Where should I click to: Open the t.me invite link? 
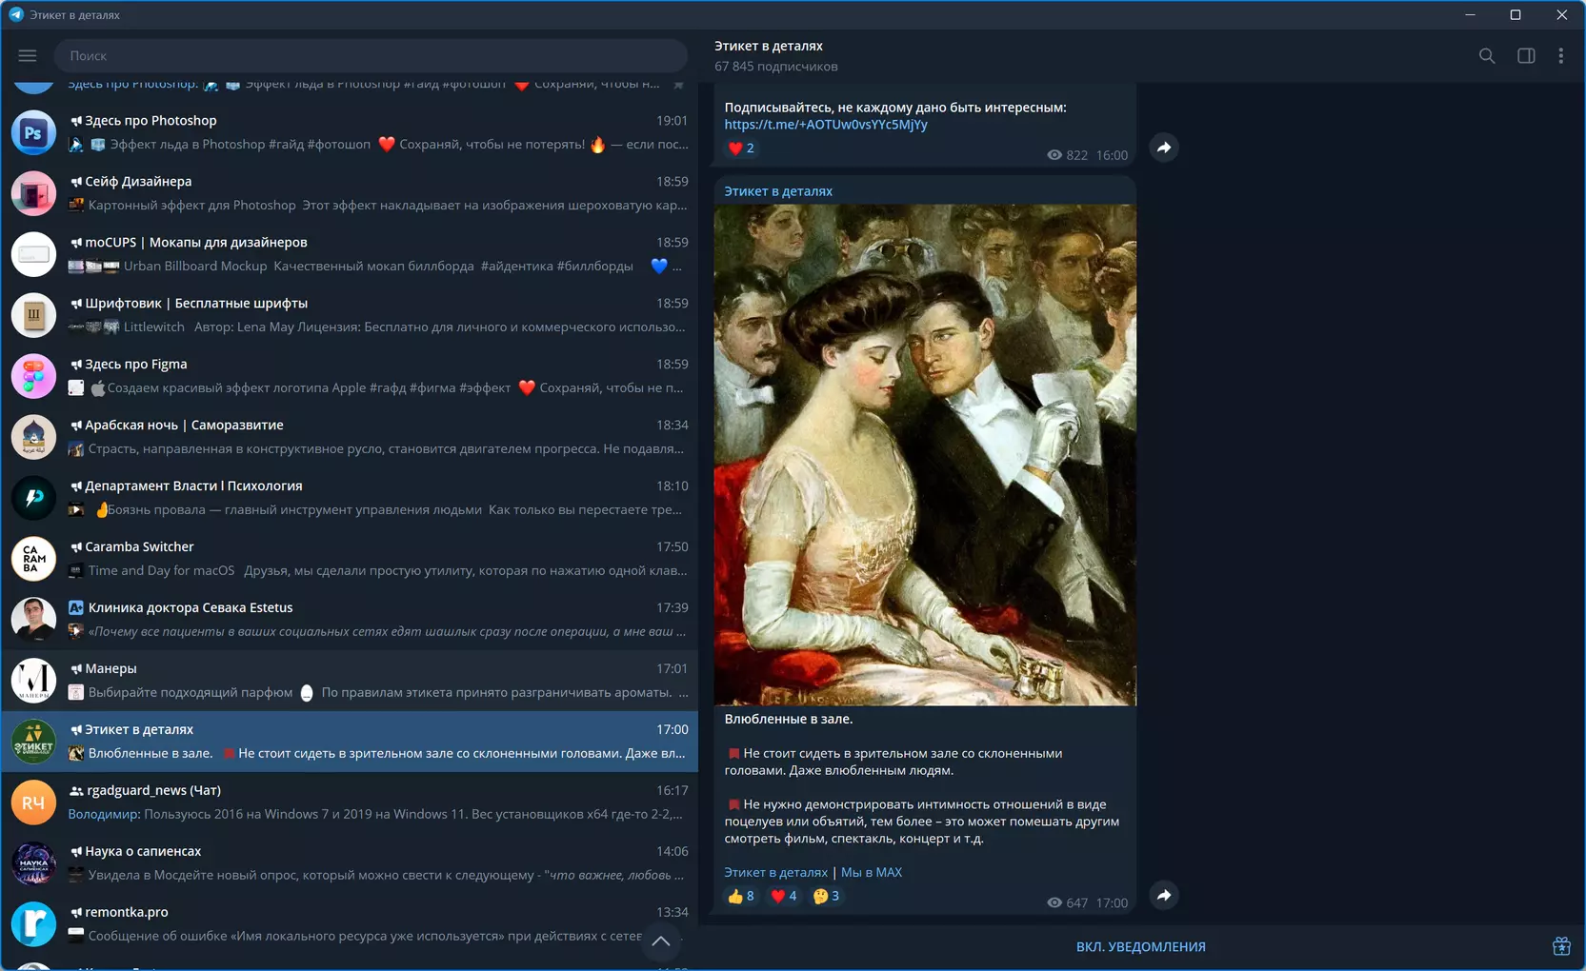[826, 125]
